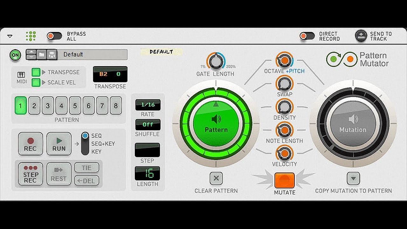Viewport: 407px width, 229px height.
Task: Adjust the Gate Length knob
Action: point(216,61)
